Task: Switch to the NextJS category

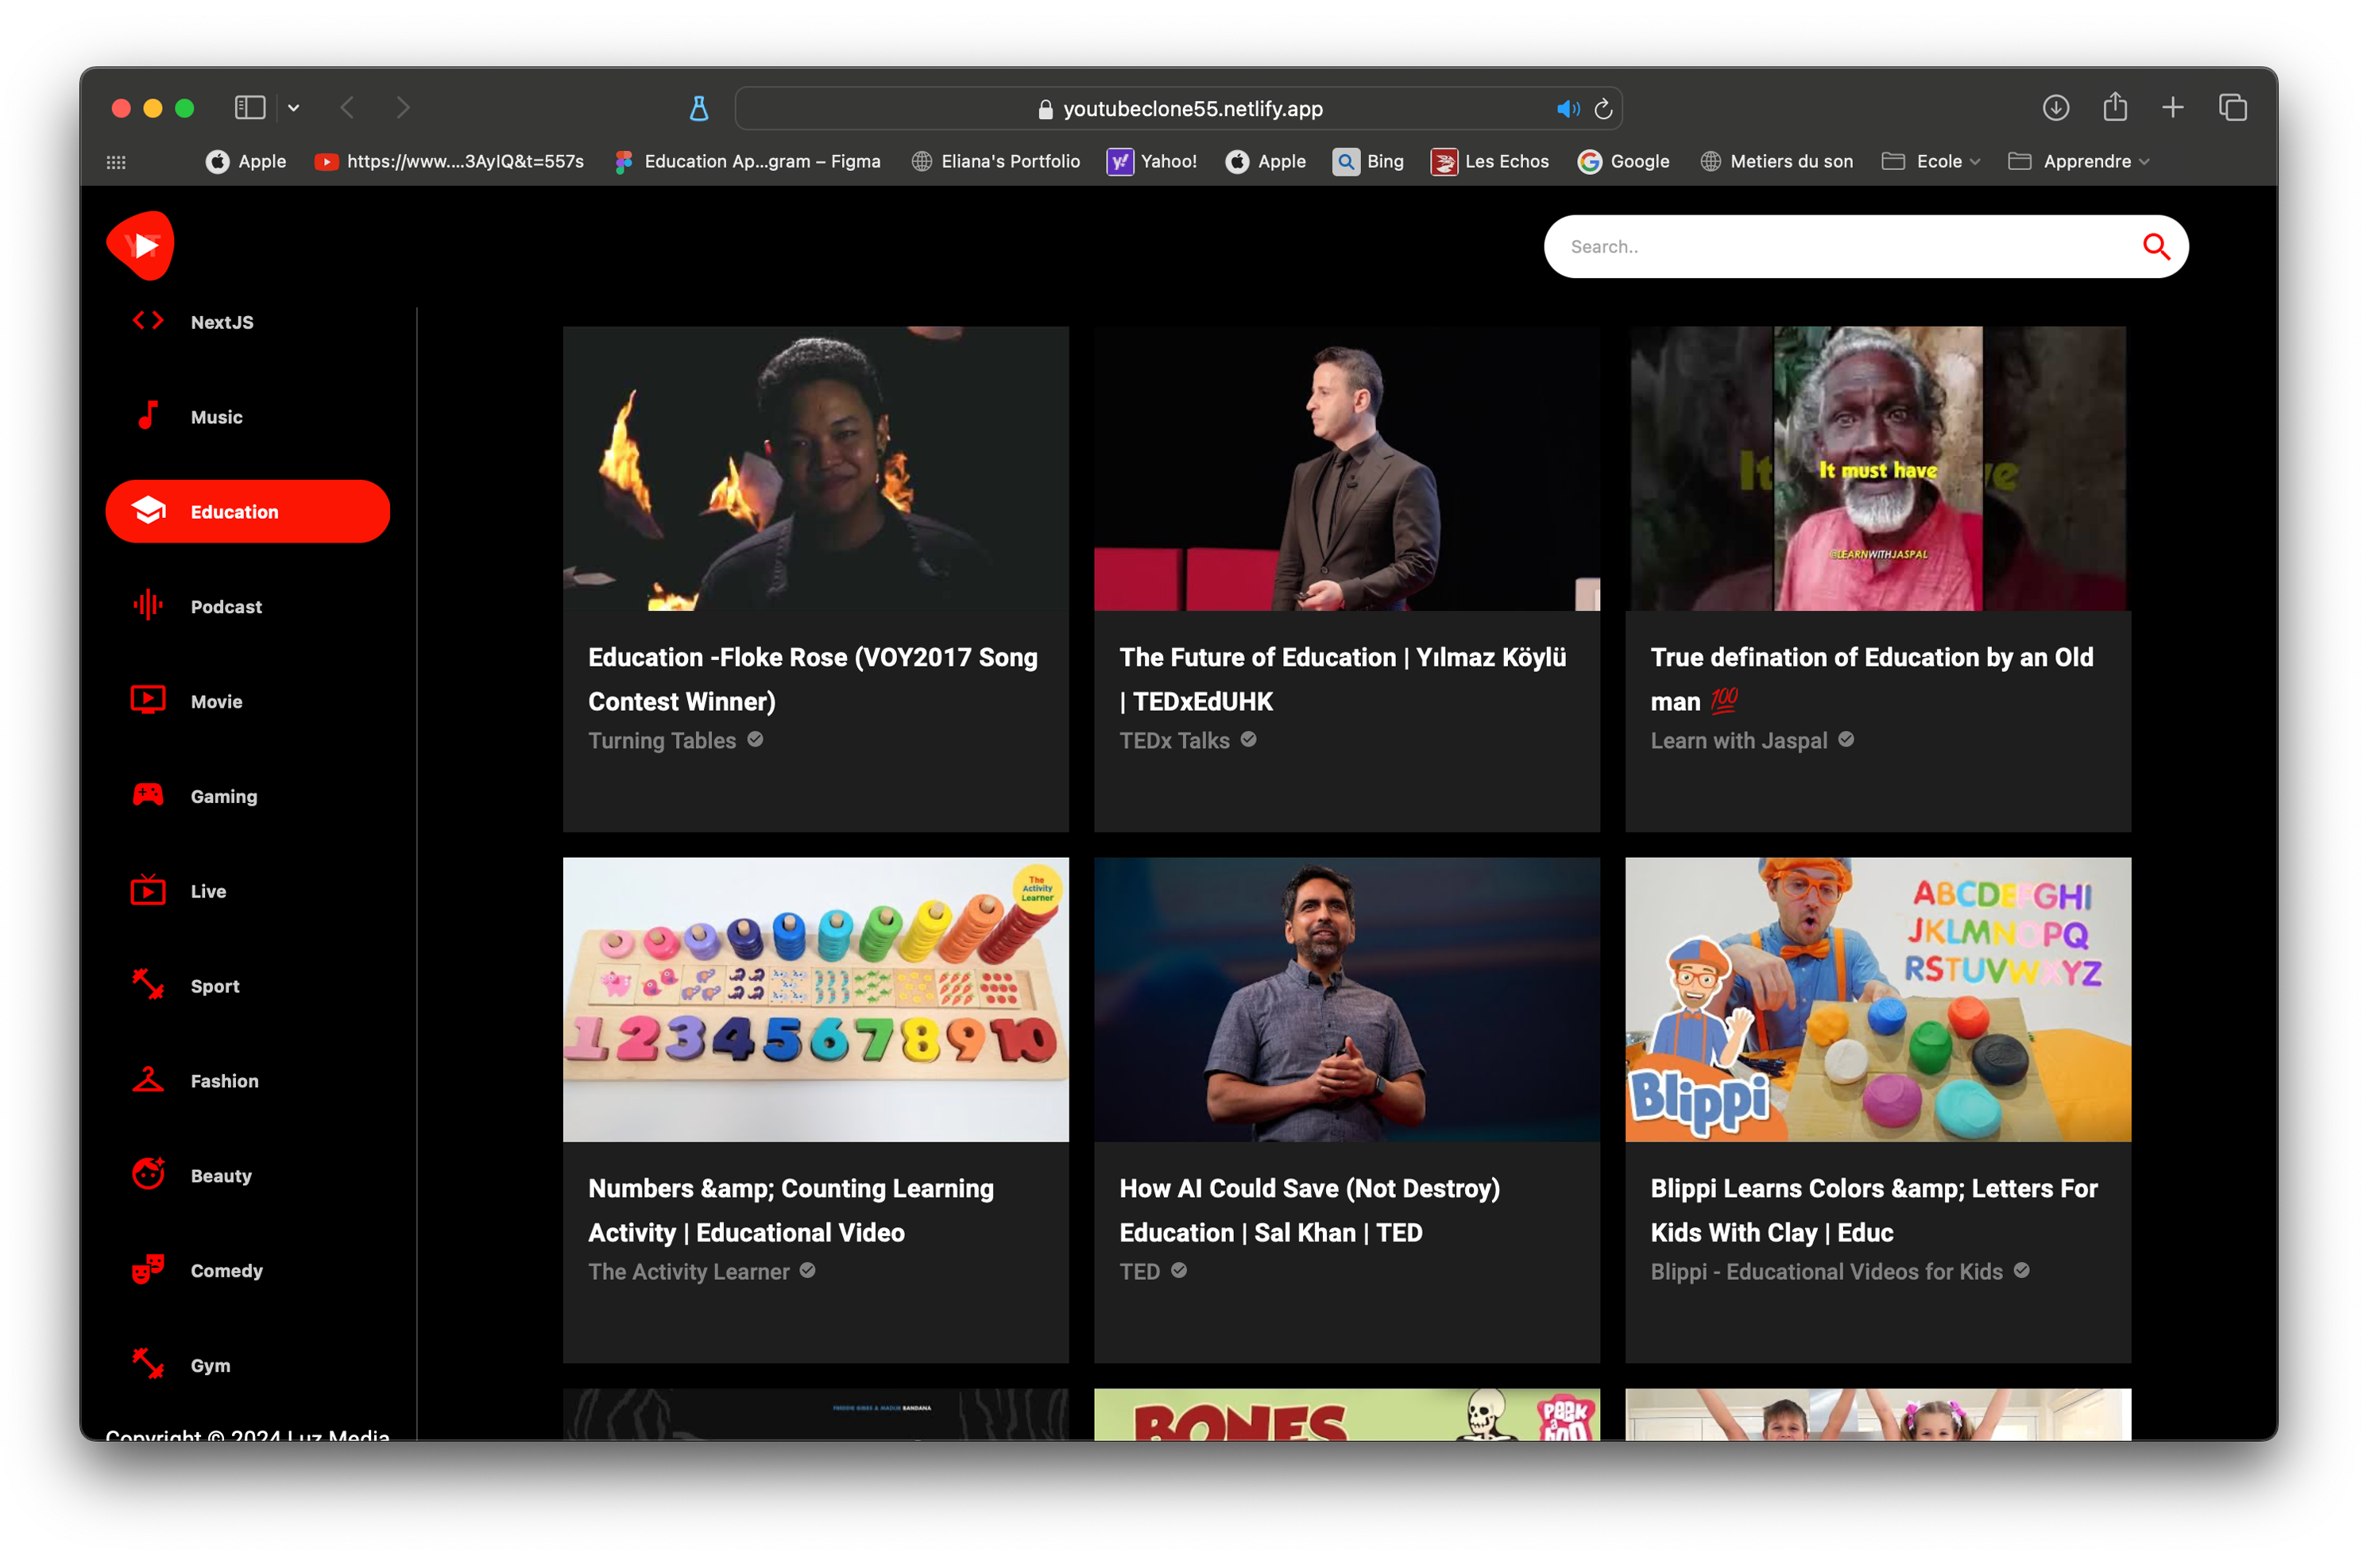Action: point(221,322)
